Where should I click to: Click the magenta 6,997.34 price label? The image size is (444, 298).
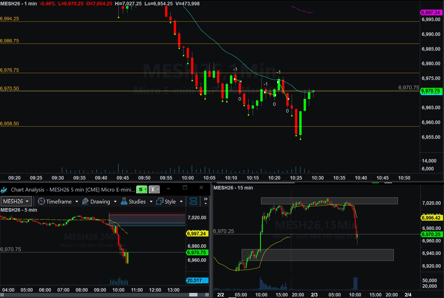pos(430,12)
